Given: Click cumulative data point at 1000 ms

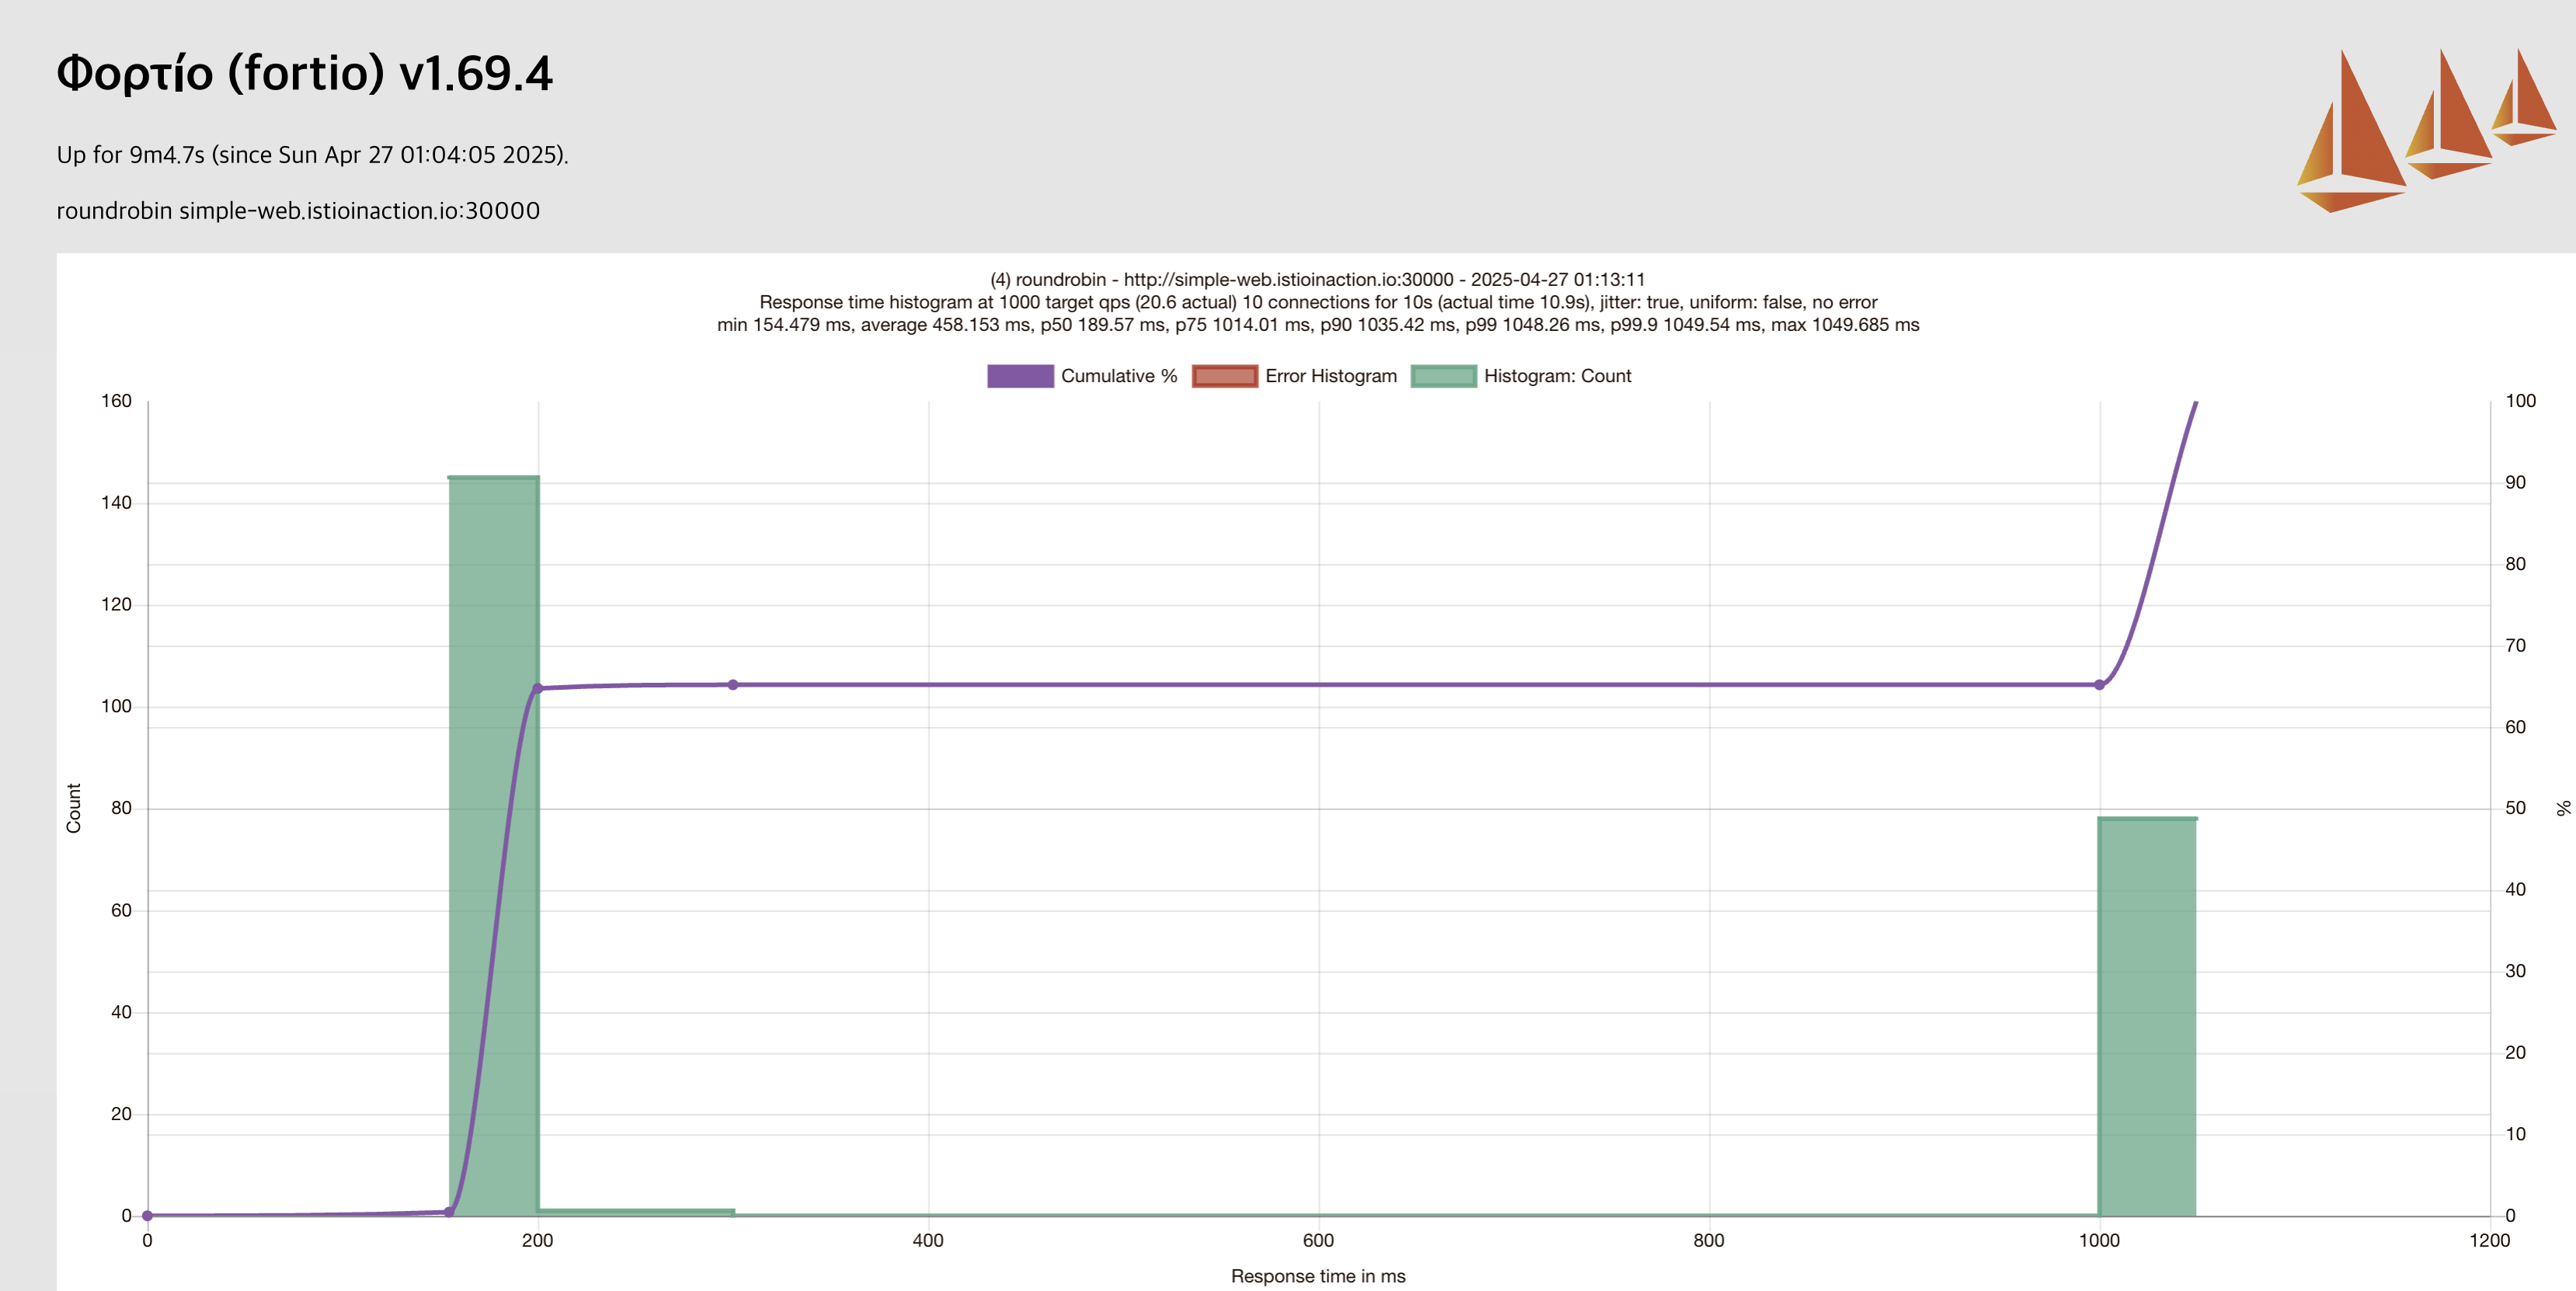Looking at the screenshot, I should tap(2099, 685).
